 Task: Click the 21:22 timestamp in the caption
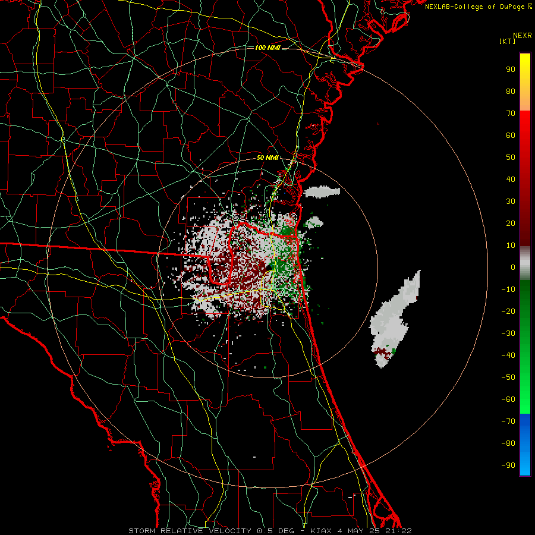(398, 531)
